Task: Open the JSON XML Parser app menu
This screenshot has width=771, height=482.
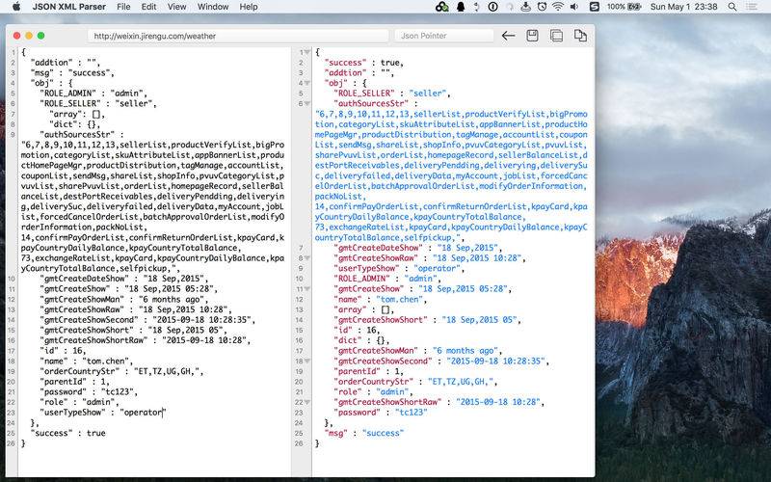Action: click(68, 7)
